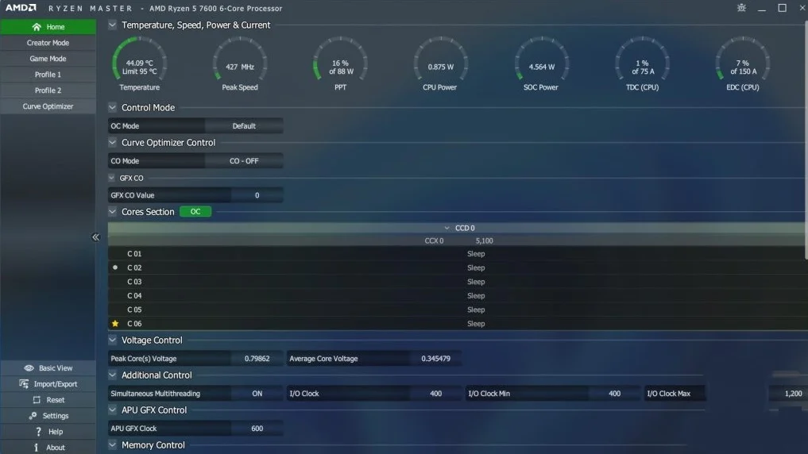Switch to Creator Mode profile
808x454 pixels.
tap(48, 43)
